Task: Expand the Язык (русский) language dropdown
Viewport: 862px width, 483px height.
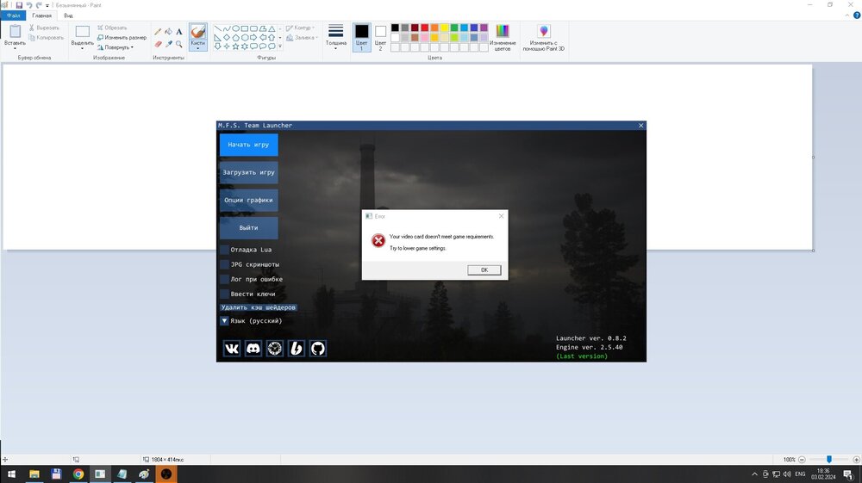Action: (224, 321)
